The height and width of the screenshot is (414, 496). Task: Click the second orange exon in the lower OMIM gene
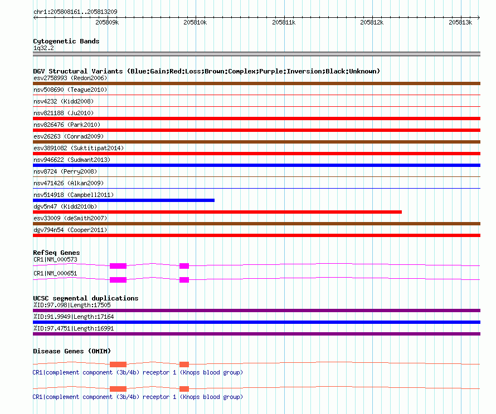click(x=184, y=389)
